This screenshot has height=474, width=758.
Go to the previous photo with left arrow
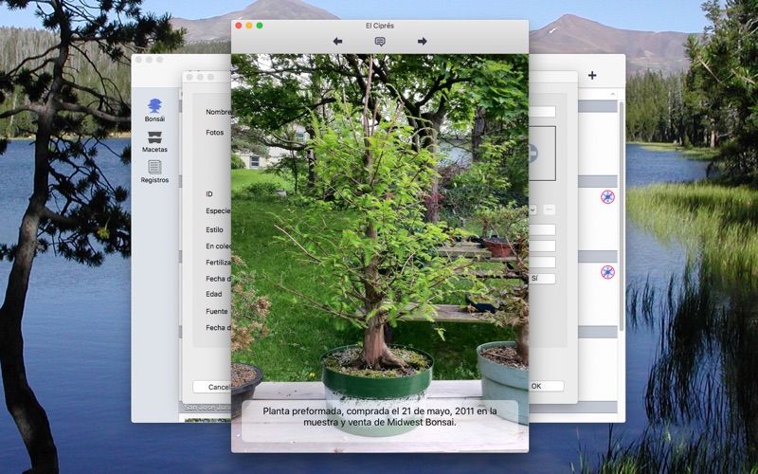click(337, 42)
